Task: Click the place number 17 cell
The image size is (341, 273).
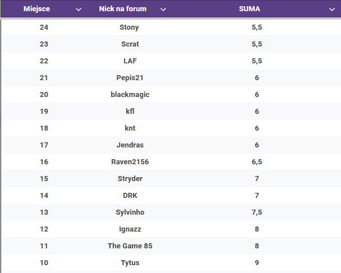Action: [44, 145]
